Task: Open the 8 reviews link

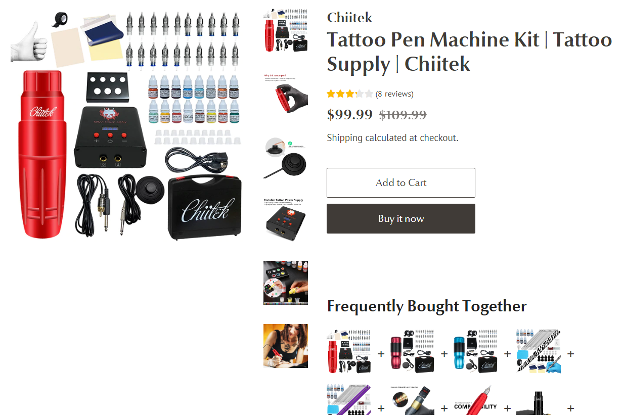Action: tap(394, 94)
